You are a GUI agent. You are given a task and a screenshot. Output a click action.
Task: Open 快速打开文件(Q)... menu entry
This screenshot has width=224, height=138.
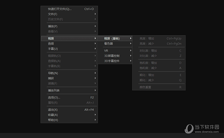click(69, 9)
